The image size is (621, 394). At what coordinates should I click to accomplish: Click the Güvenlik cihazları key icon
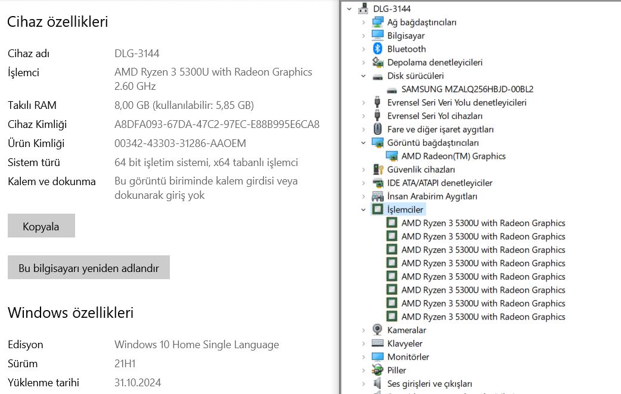(378, 169)
